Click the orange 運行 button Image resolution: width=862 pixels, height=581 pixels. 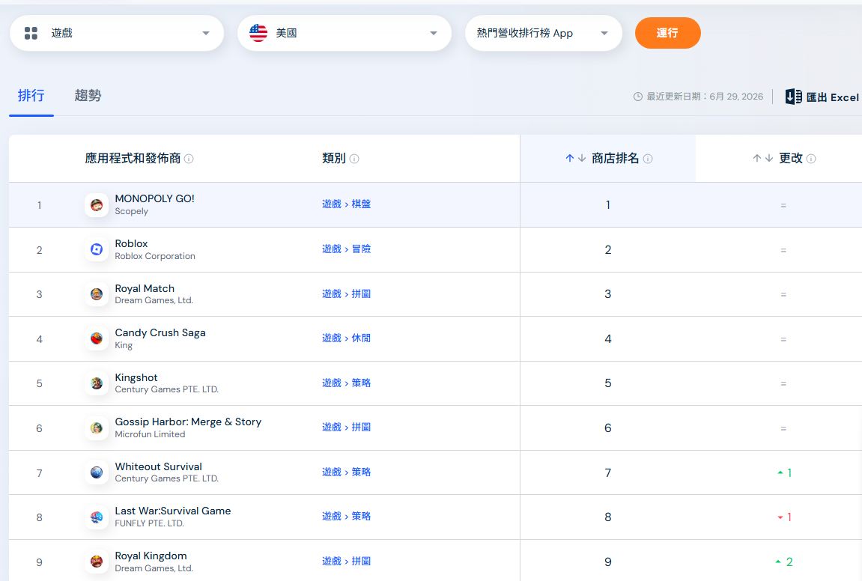(x=667, y=33)
